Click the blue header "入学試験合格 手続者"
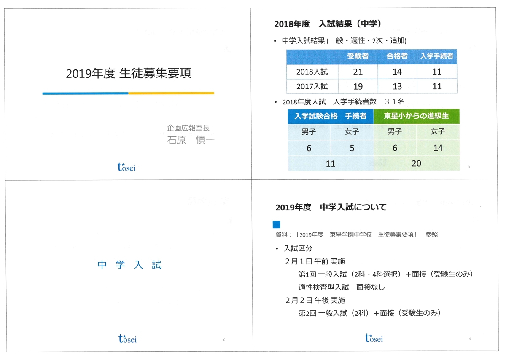The width and height of the screenshot is (506, 357). pyautogui.click(x=330, y=116)
